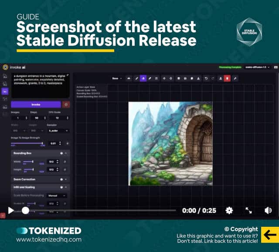Collapse the Infill and Scaling section chevron
The height and width of the screenshot is (252, 279).
[66, 187]
